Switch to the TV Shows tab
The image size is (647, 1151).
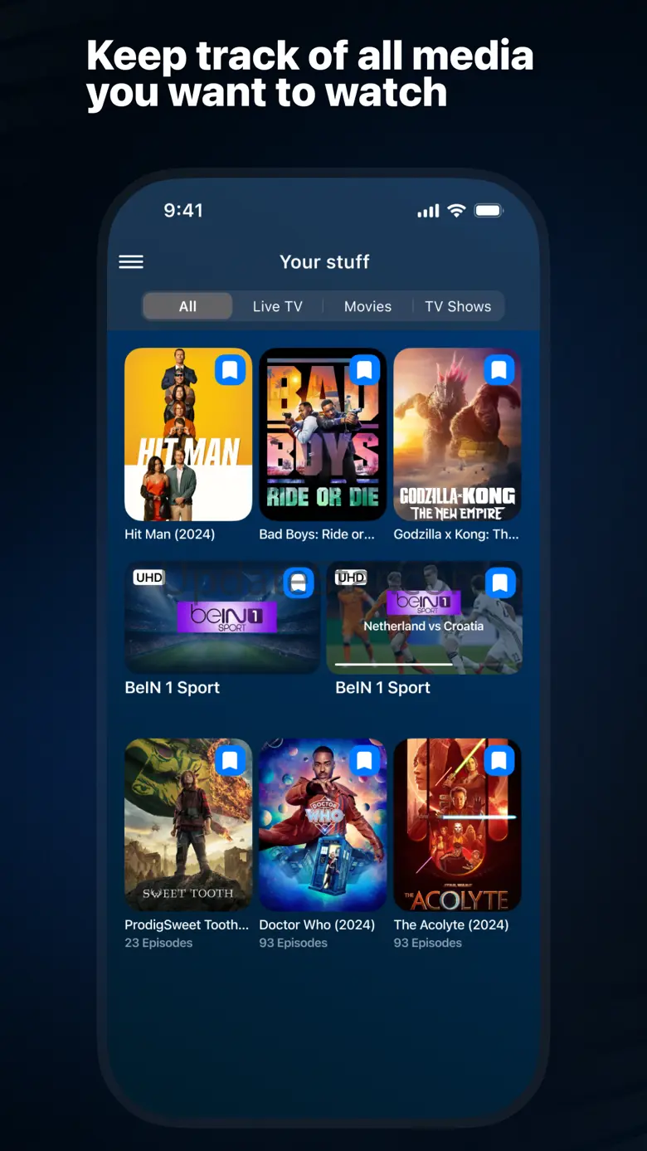458,306
